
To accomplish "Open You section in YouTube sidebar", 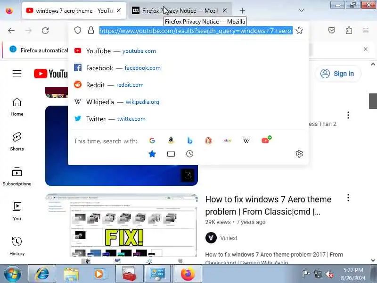I will click(17, 211).
